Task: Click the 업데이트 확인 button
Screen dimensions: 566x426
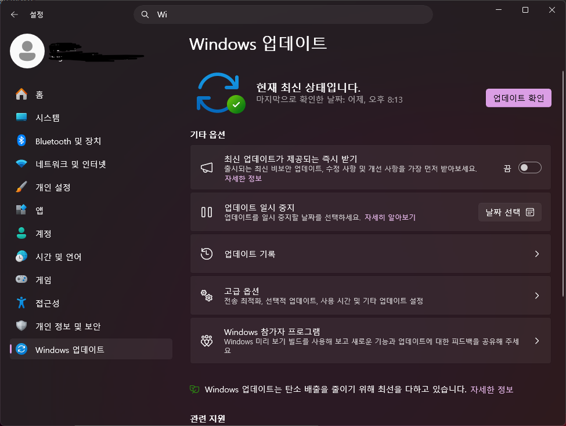Action: [x=518, y=98]
